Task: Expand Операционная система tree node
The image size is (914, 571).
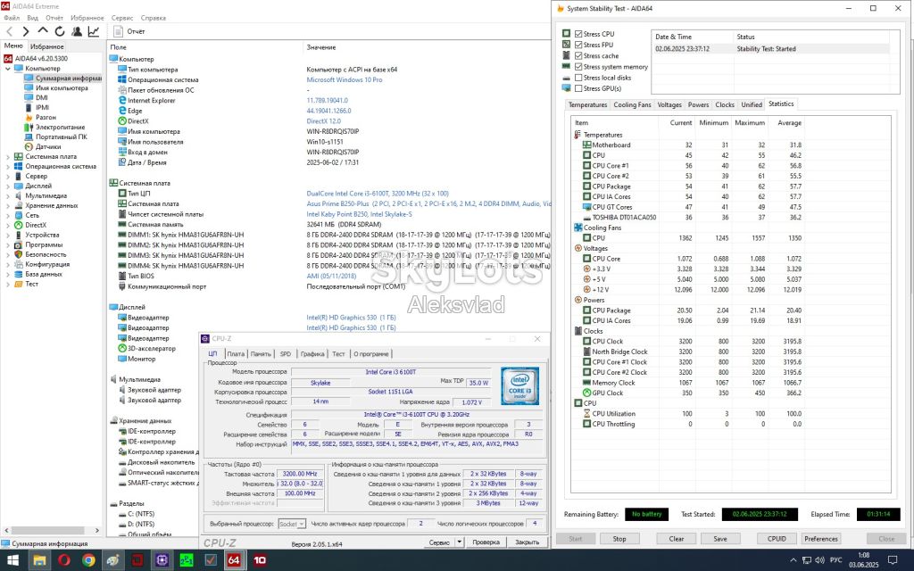Action: [x=7, y=167]
